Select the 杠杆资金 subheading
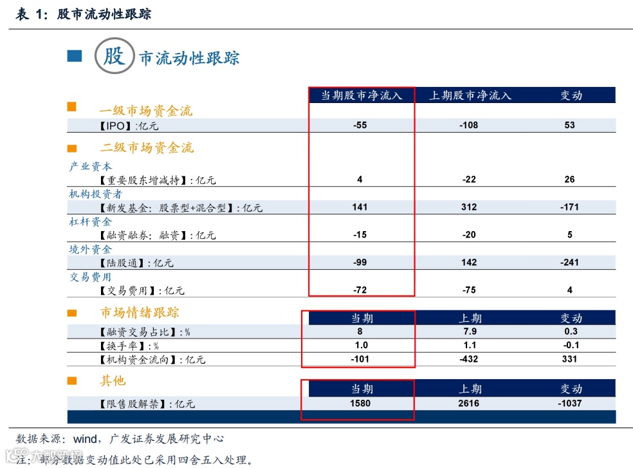633x468 pixels. [91, 221]
